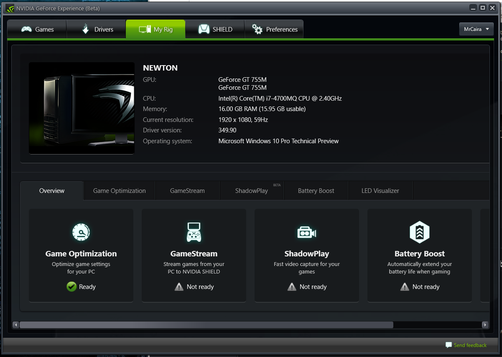This screenshot has width=502, height=357.
Task: Click the GameStream handheld console icon
Action: coord(194,232)
